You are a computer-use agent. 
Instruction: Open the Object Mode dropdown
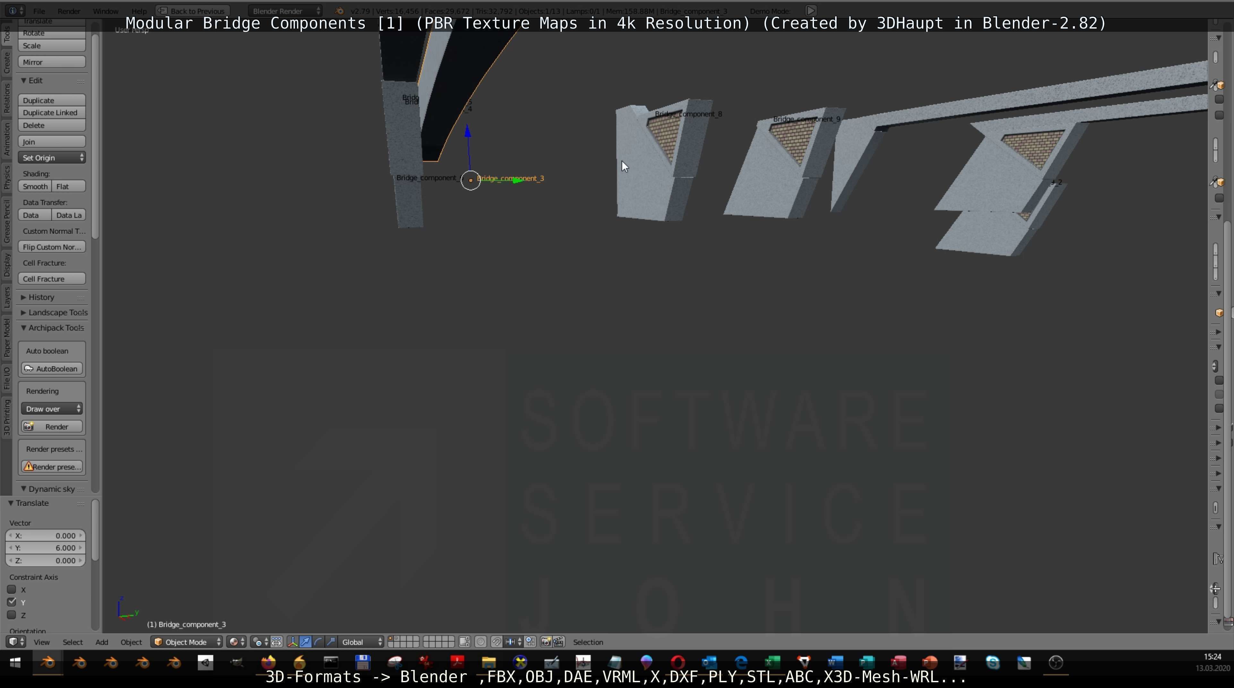187,642
